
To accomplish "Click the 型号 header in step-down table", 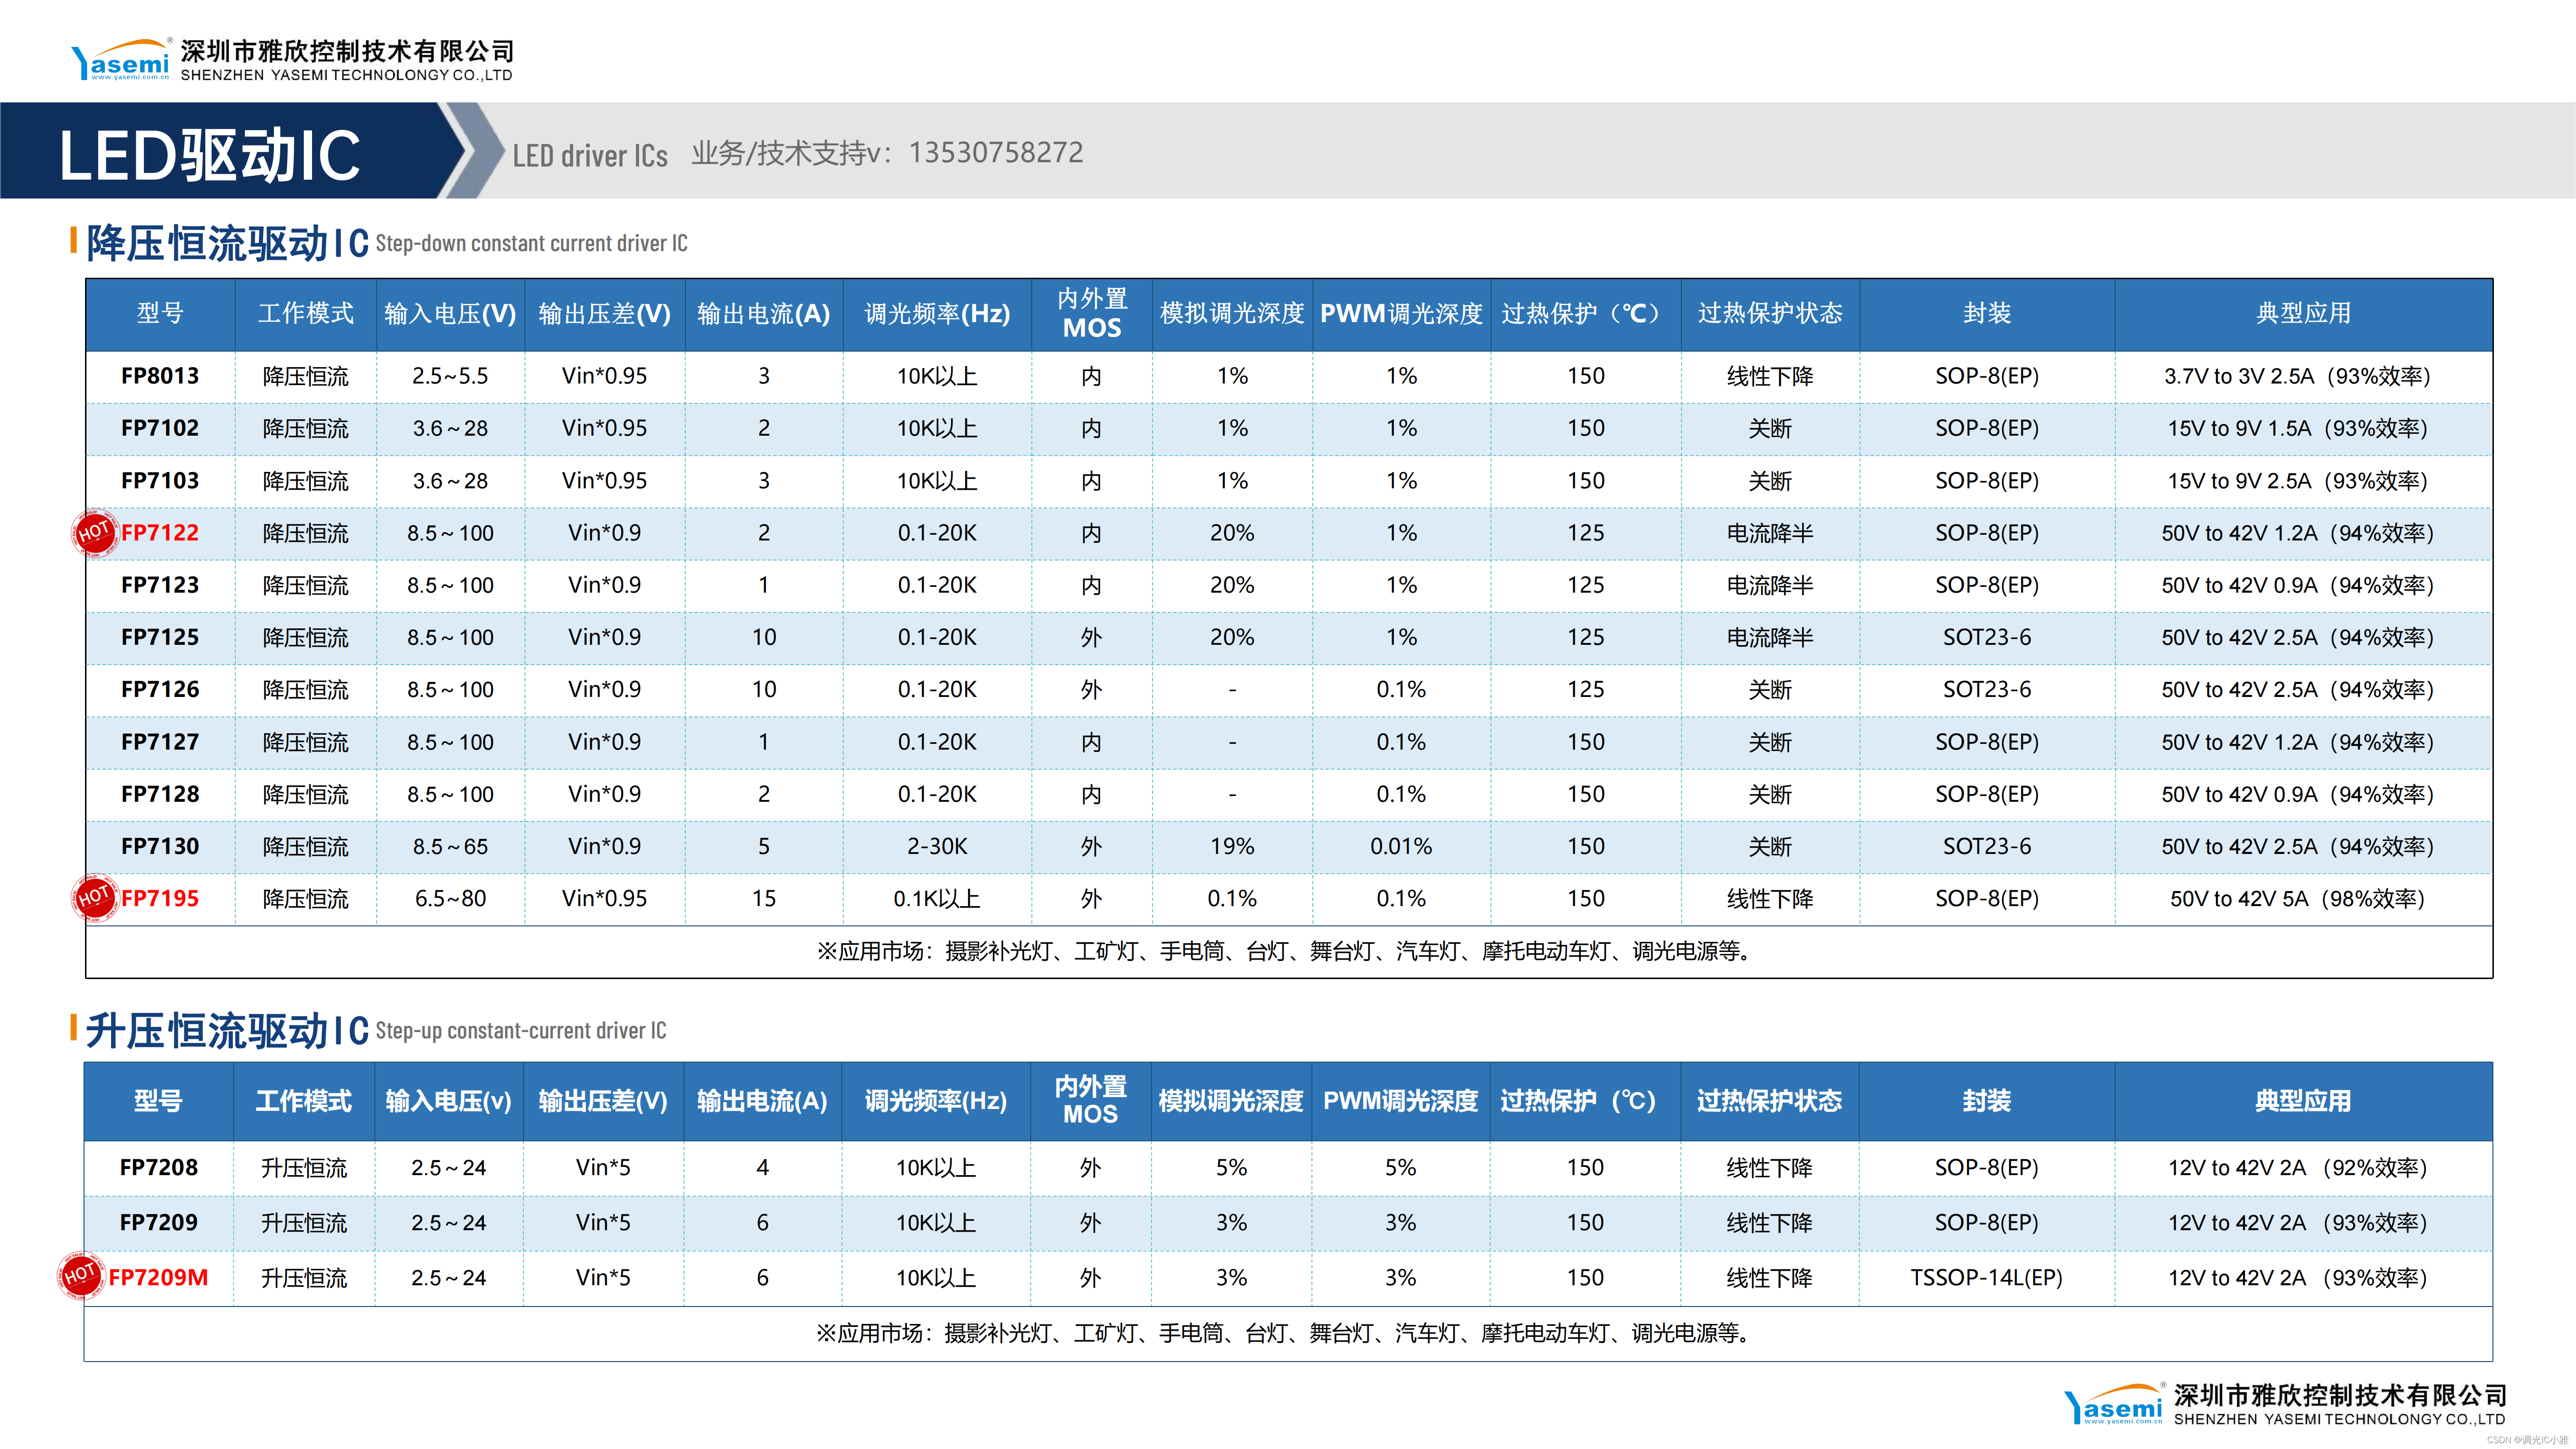I will [x=160, y=313].
